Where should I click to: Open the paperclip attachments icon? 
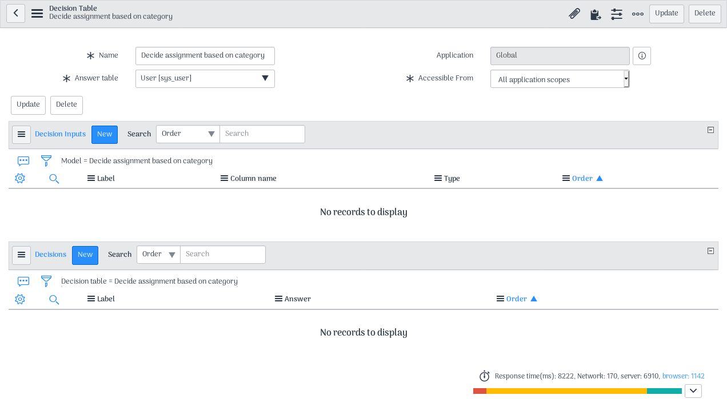tap(574, 14)
